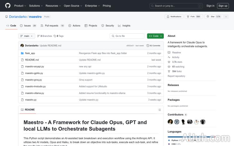The image size is (234, 146).
Task: Open the main branch dropdown
Action: 27,36
